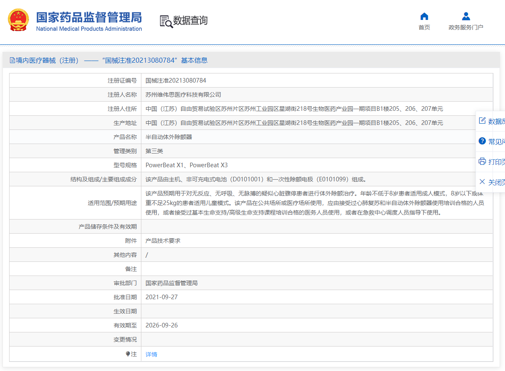The width and height of the screenshot is (505, 371).
Task: Click the 打印页面 side menu label
Action: (496, 162)
